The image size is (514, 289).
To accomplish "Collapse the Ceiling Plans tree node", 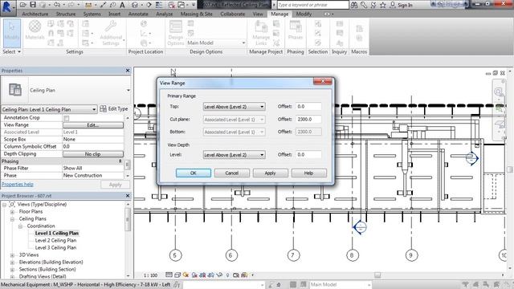I will coord(13,219).
